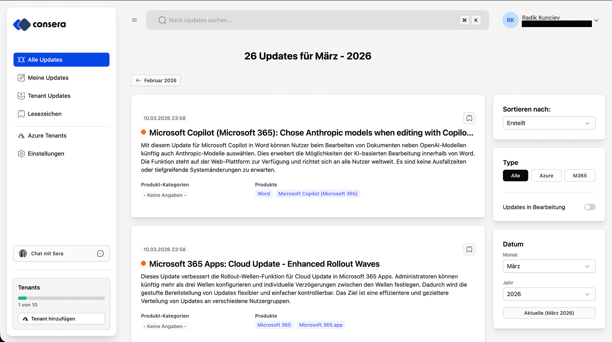Click the Microsoft 365 app product tag
The height and width of the screenshot is (342, 612).
pyautogui.click(x=321, y=325)
